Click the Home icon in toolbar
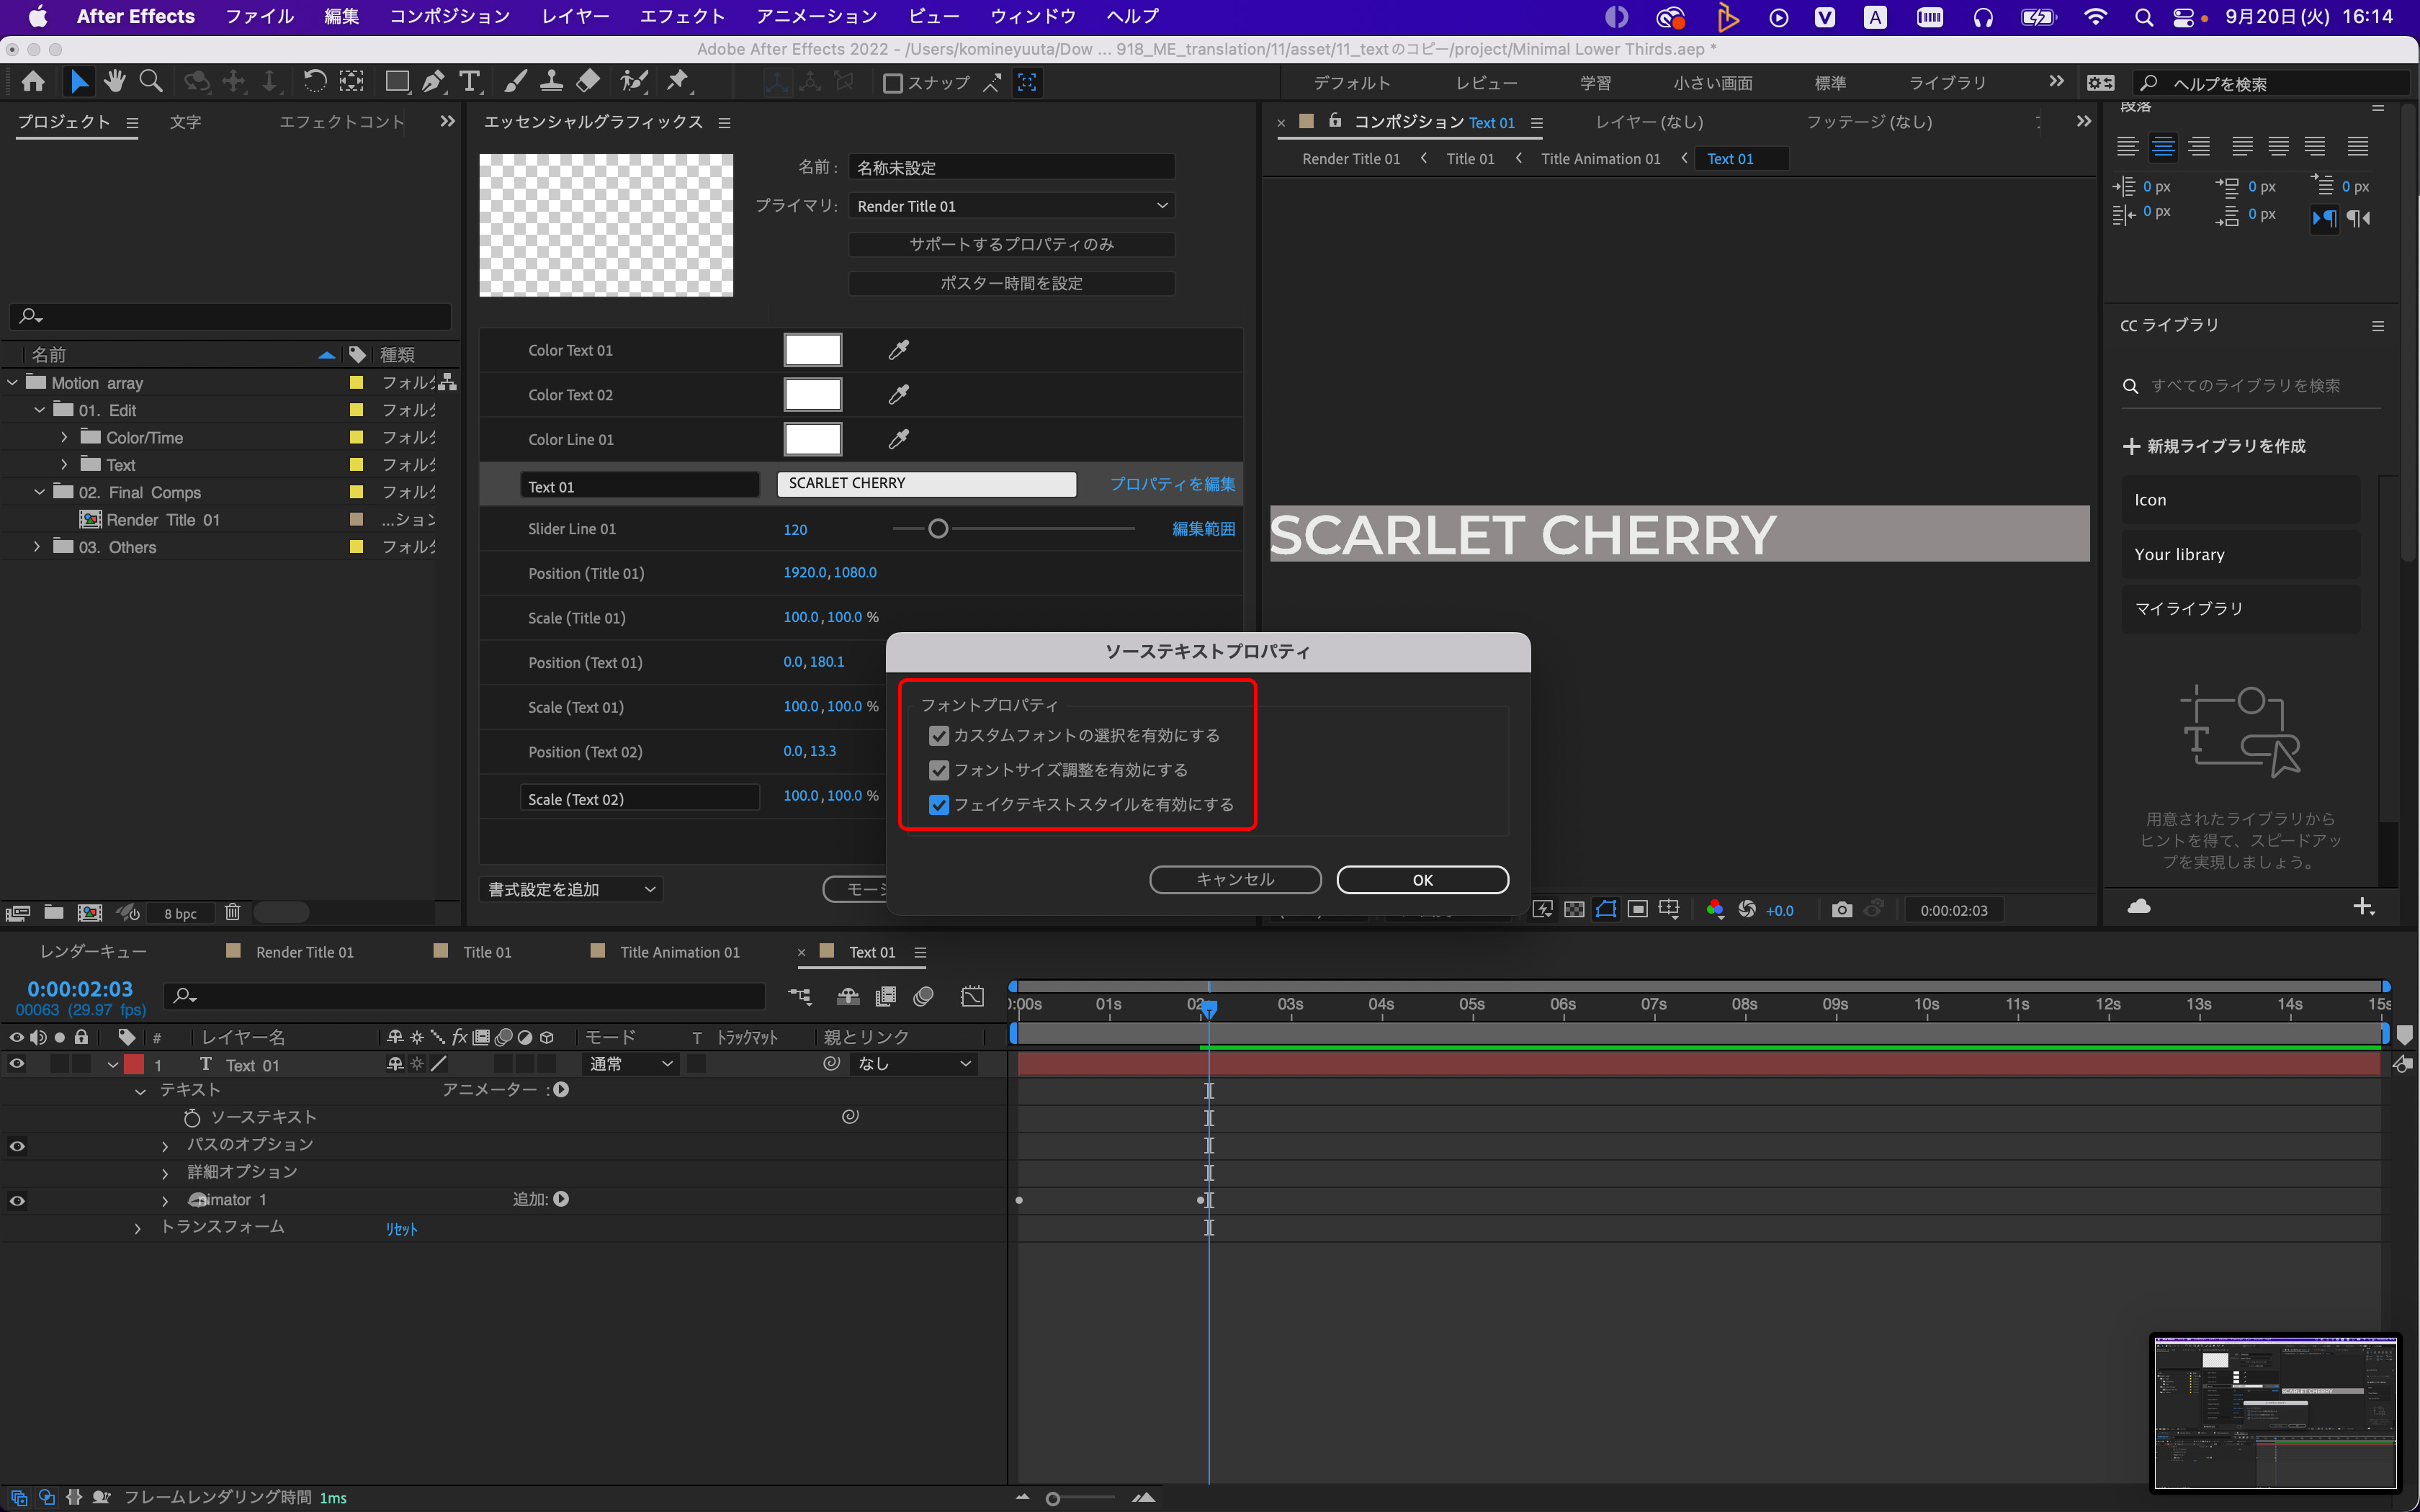The height and width of the screenshot is (1512, 2420). click(33, 82)
